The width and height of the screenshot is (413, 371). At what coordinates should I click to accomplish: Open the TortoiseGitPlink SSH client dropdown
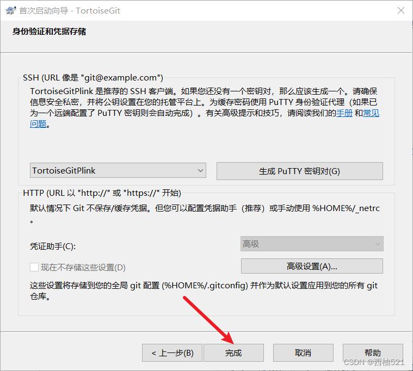click(118, 170)
